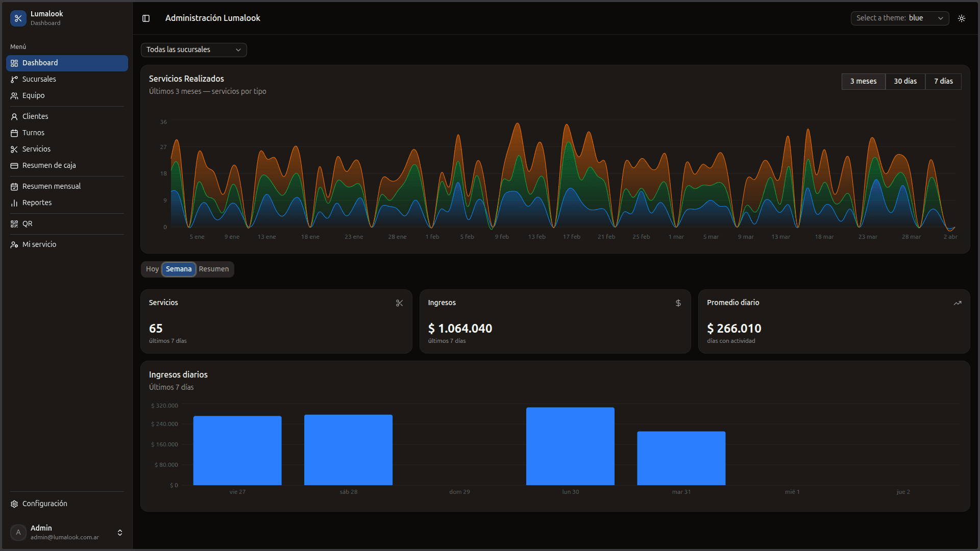Expand the Admin account menu chevrons
The image size is (980, 551).
point(120,533)
